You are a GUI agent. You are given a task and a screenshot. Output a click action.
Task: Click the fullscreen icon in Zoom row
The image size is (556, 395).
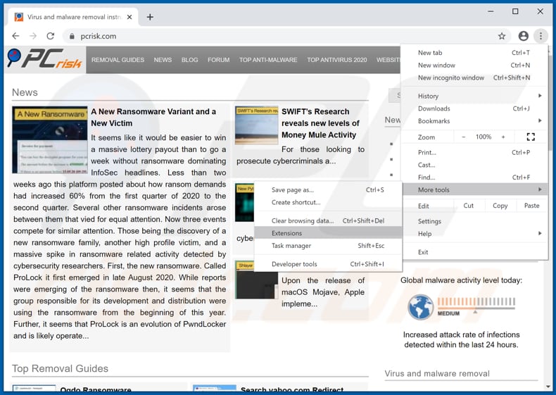coord(531,137)
